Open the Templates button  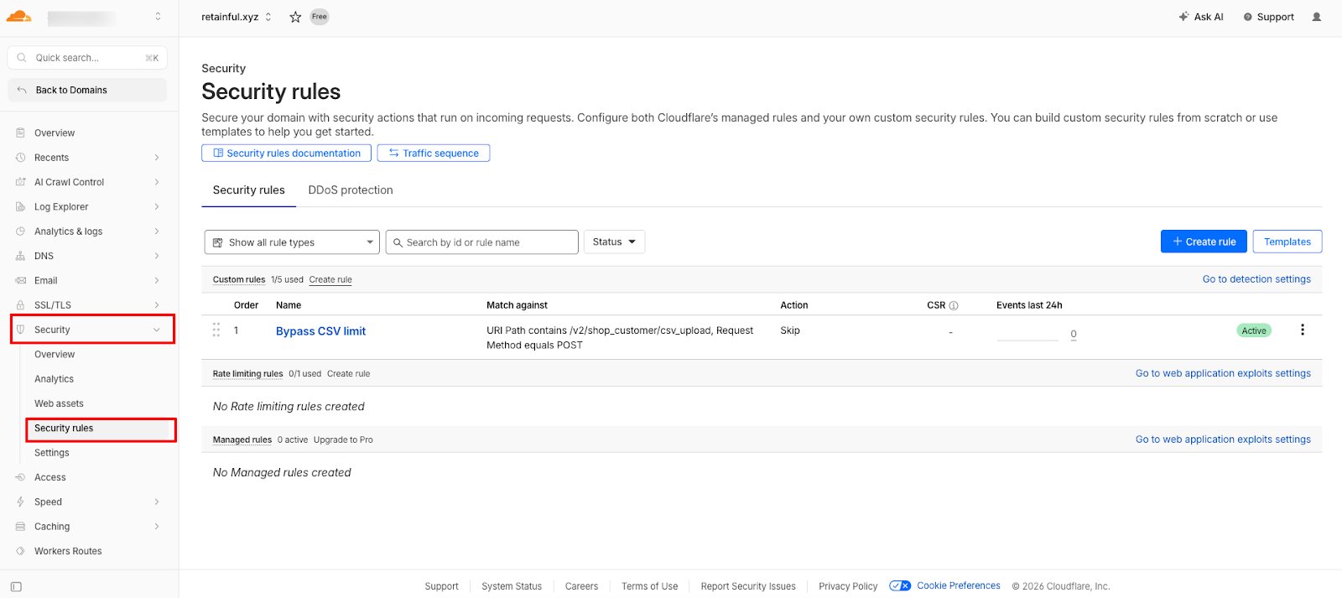[1287, 242]
